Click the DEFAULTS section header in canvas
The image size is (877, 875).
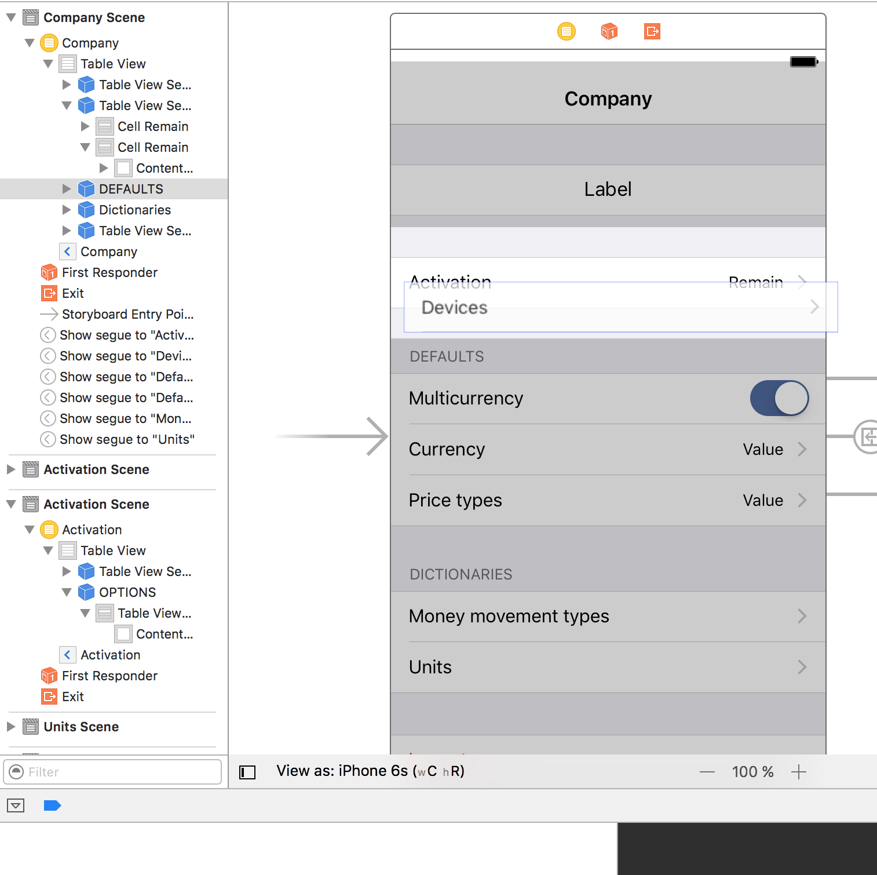(x=447, y=356)
